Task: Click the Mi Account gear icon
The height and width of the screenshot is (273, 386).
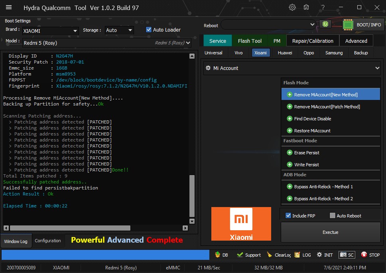Action: [x=208, y=68]
